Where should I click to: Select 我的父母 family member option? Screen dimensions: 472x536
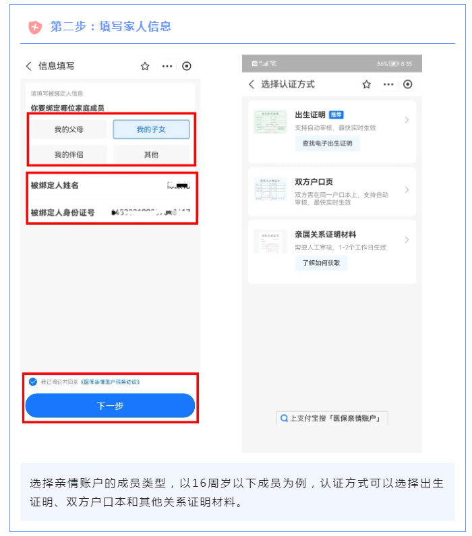pos(69,129)
